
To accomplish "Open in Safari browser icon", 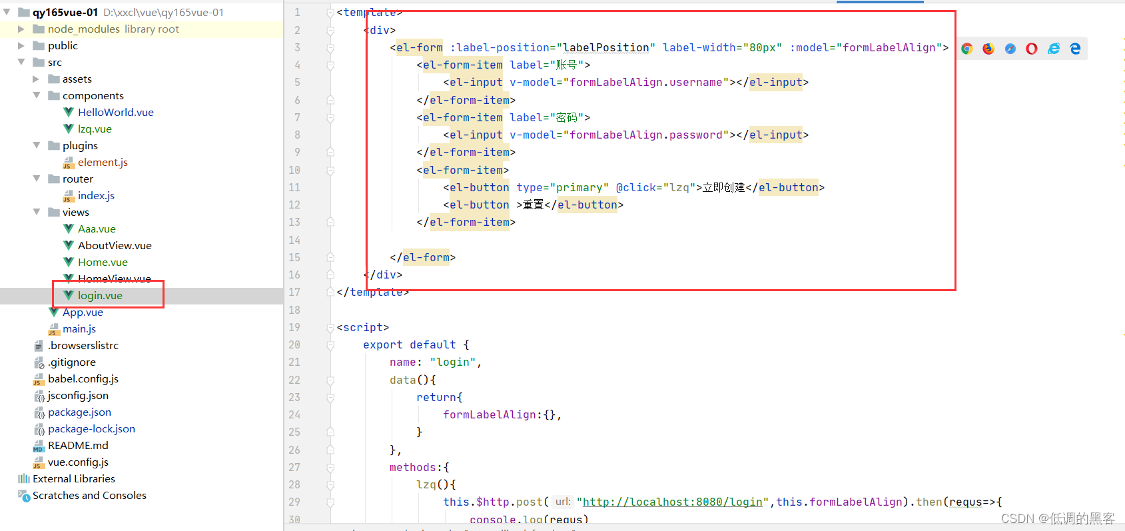I will (1010, 49).
